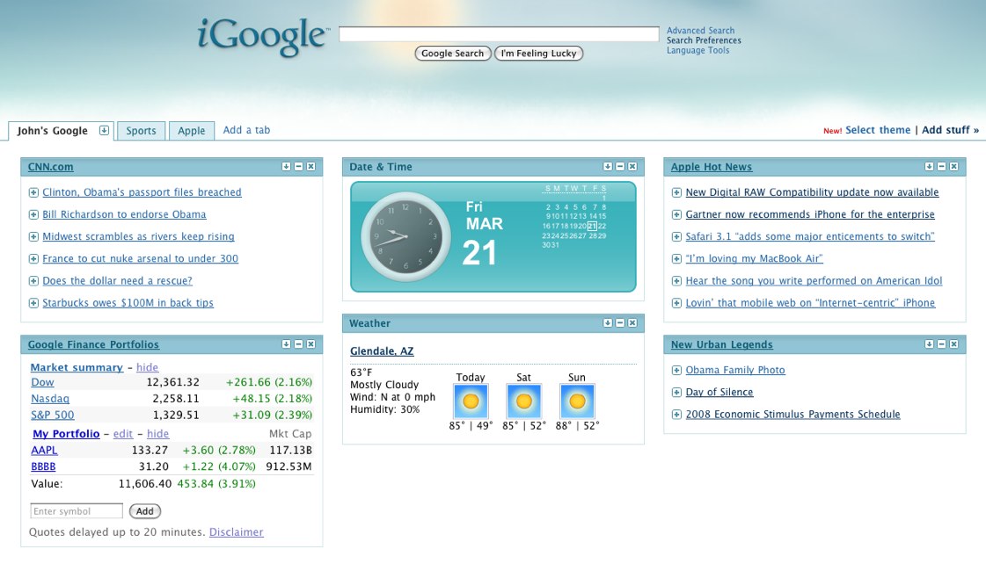
Task: Delete the Apple Hot News gadget
Action: [x=954, y=166]
